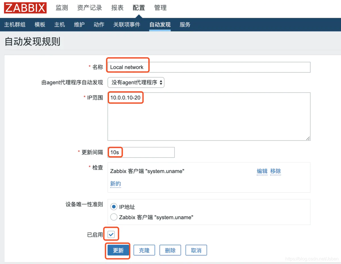This screenshot has width=341, height=264.
Task: Go to 模板 submenu
Action: (x=40, y=25)
